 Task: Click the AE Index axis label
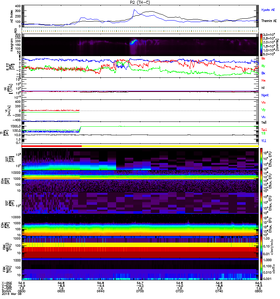(12, 16)
